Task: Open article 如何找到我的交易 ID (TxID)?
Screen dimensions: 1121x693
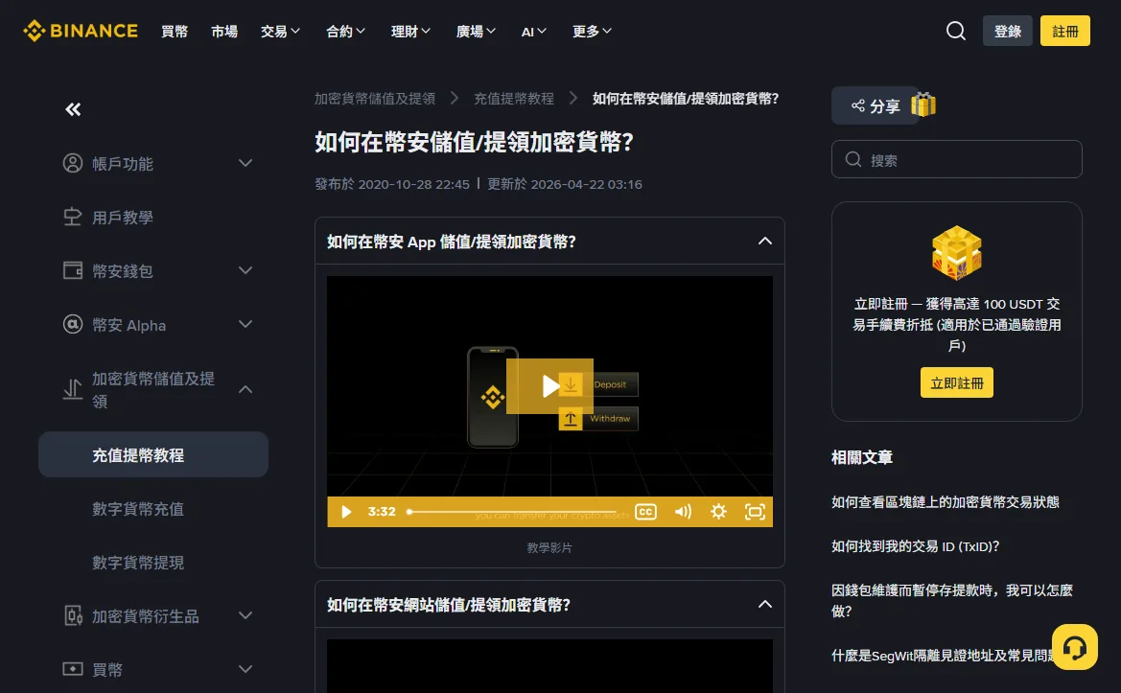Action: [x=915, y=545]
